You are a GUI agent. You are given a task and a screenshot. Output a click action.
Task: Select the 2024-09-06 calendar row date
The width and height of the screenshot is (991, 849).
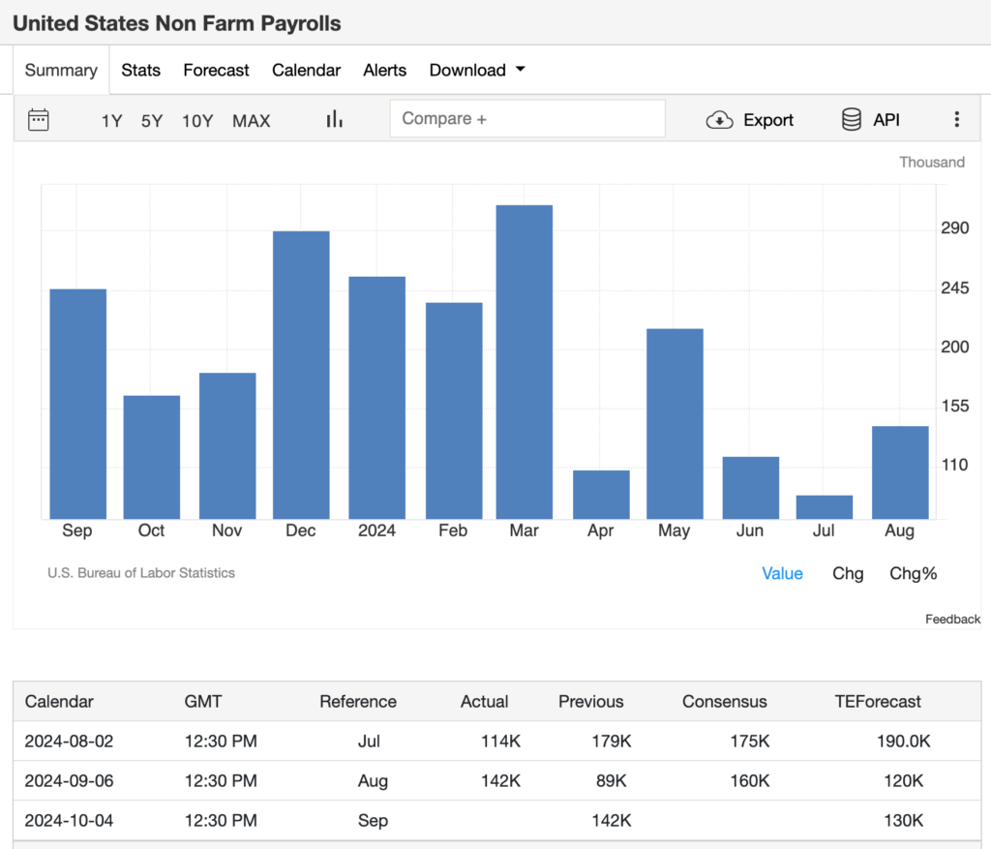(69, 780)
